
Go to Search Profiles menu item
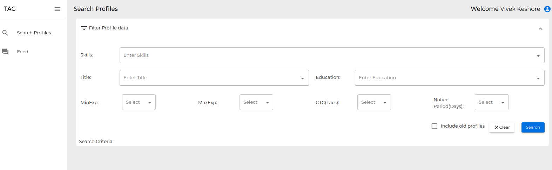[x=34, y=33]
